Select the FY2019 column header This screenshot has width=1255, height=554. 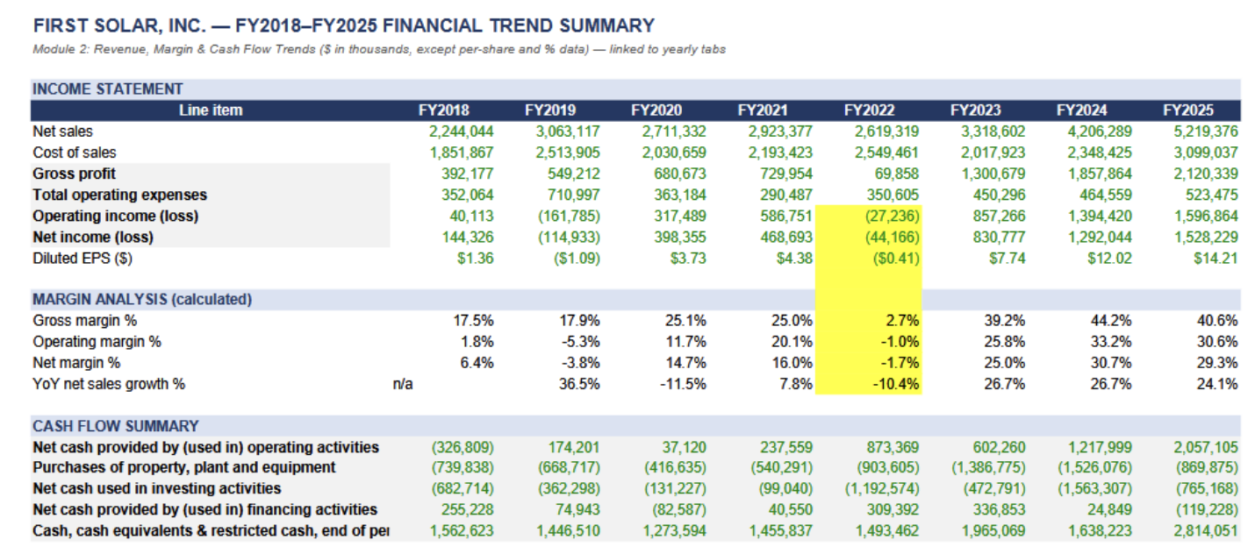pyautogui.click(x=550, y=110)
